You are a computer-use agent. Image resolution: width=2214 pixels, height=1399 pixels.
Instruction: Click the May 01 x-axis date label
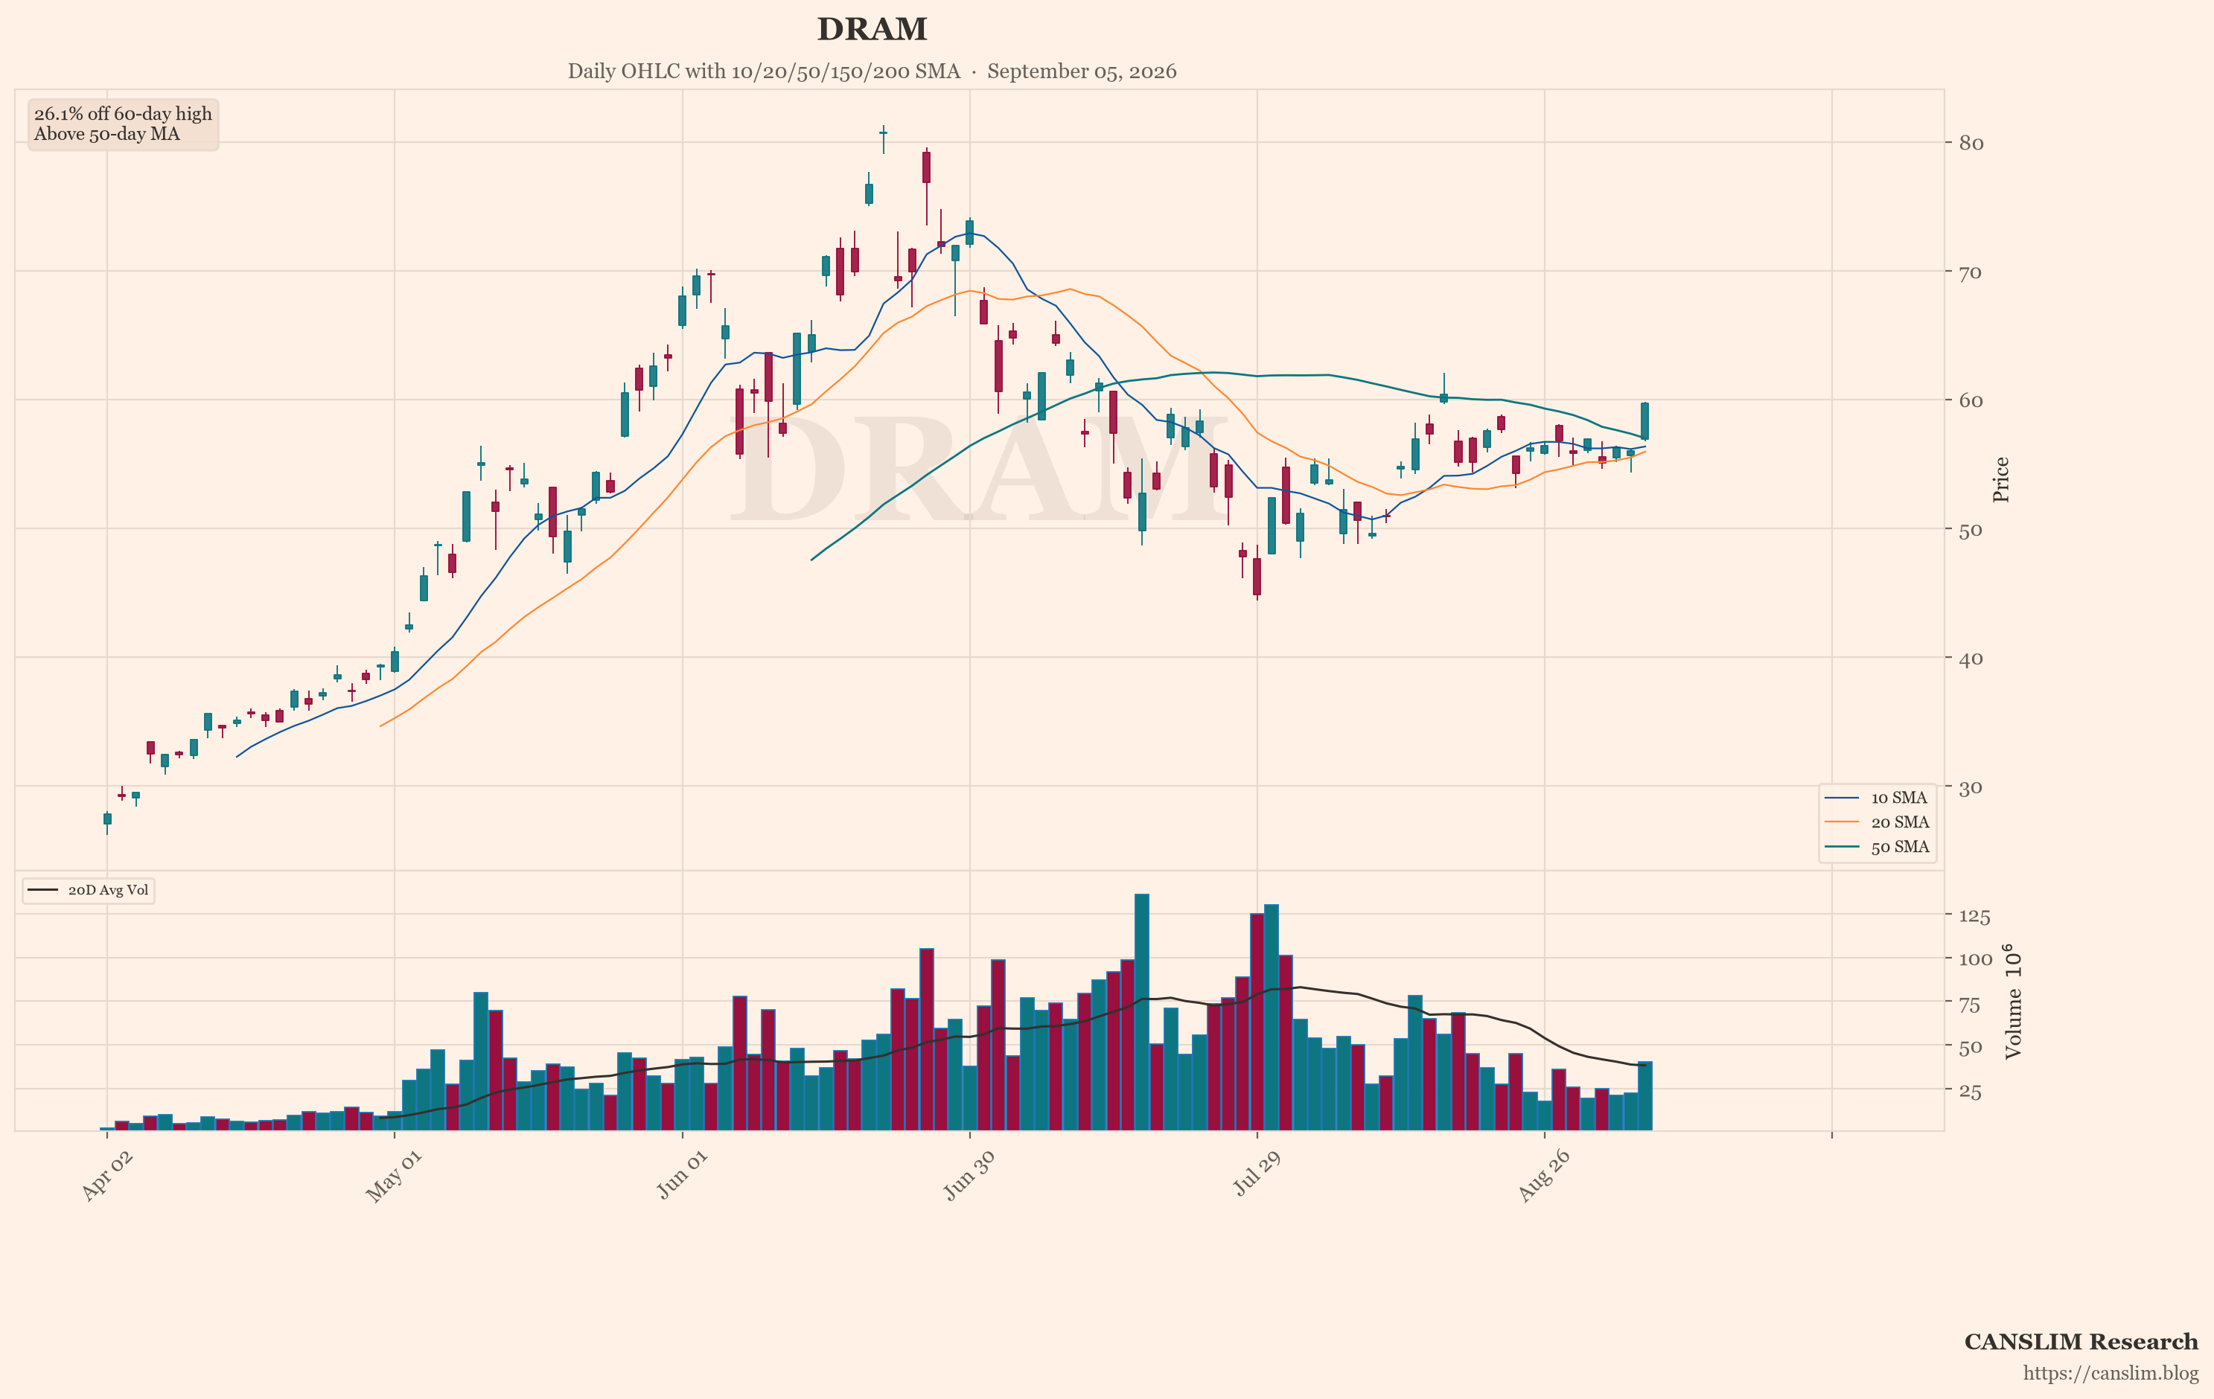pyautogui.click(x=394, y=1176)
